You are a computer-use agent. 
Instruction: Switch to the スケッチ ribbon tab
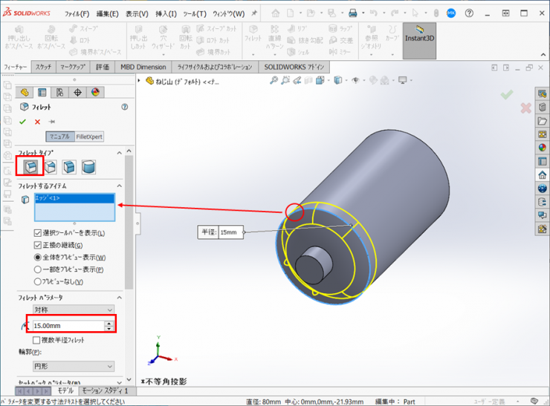pos(43,67)
